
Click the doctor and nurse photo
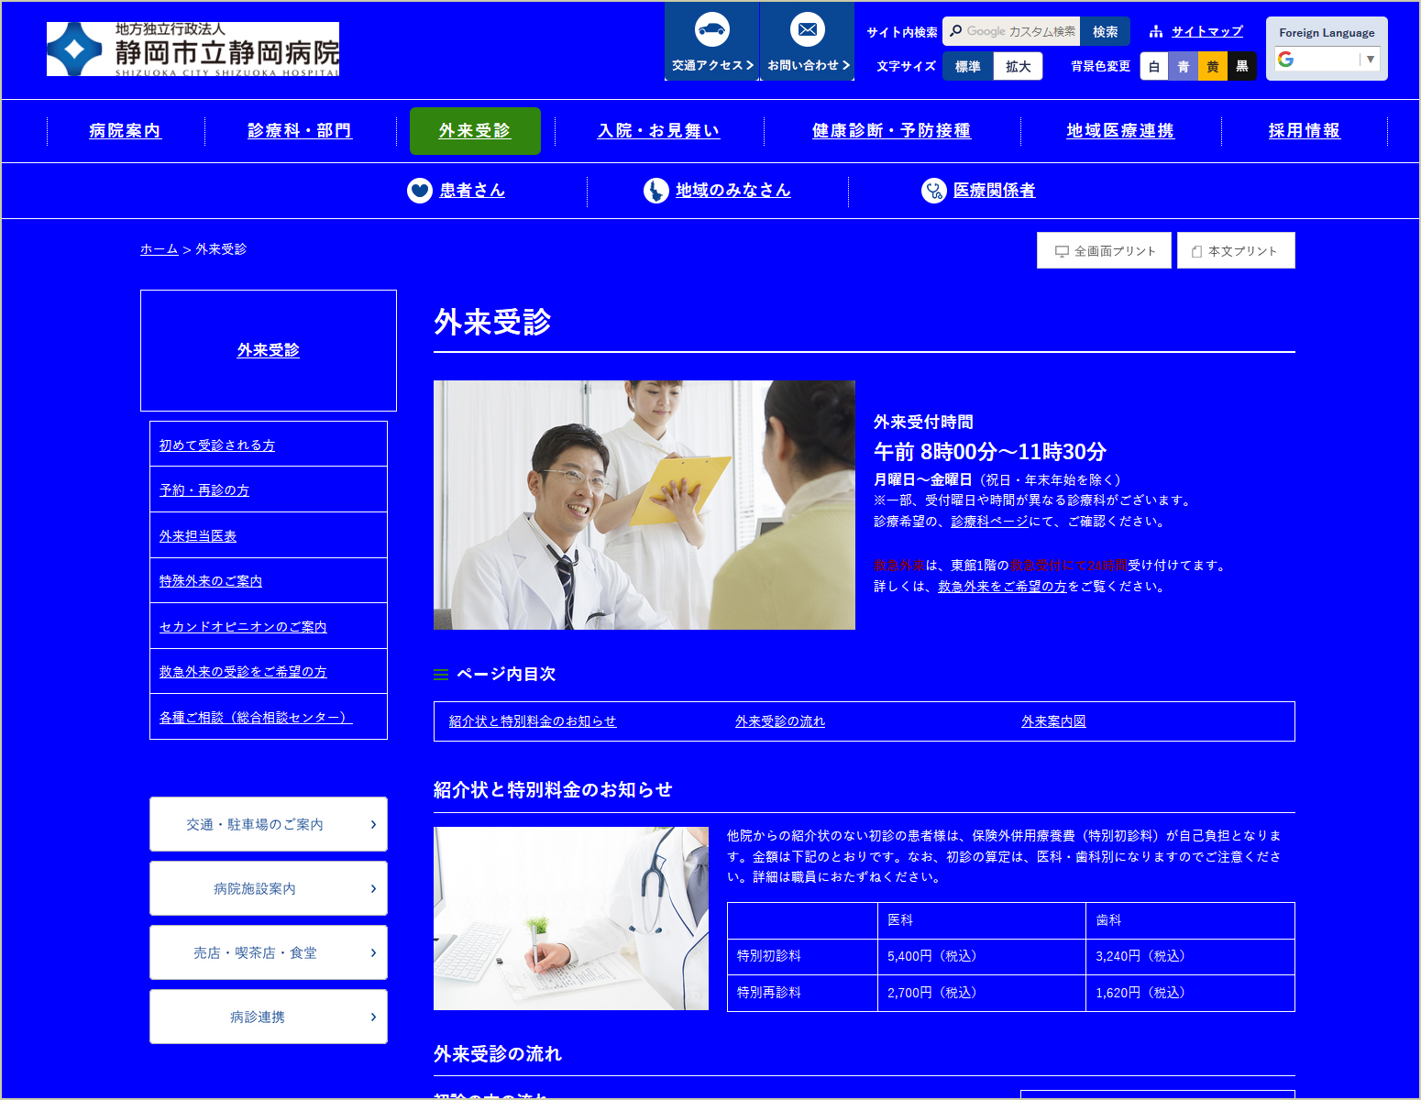pyautogui.click(x=644, y=505)
